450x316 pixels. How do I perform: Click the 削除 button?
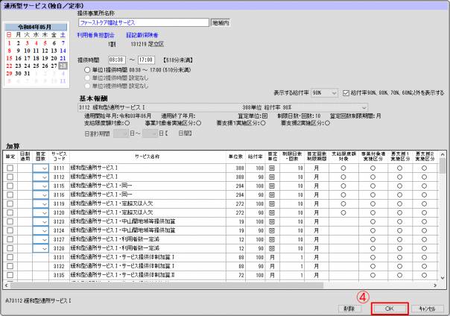[x=349, y=307]
